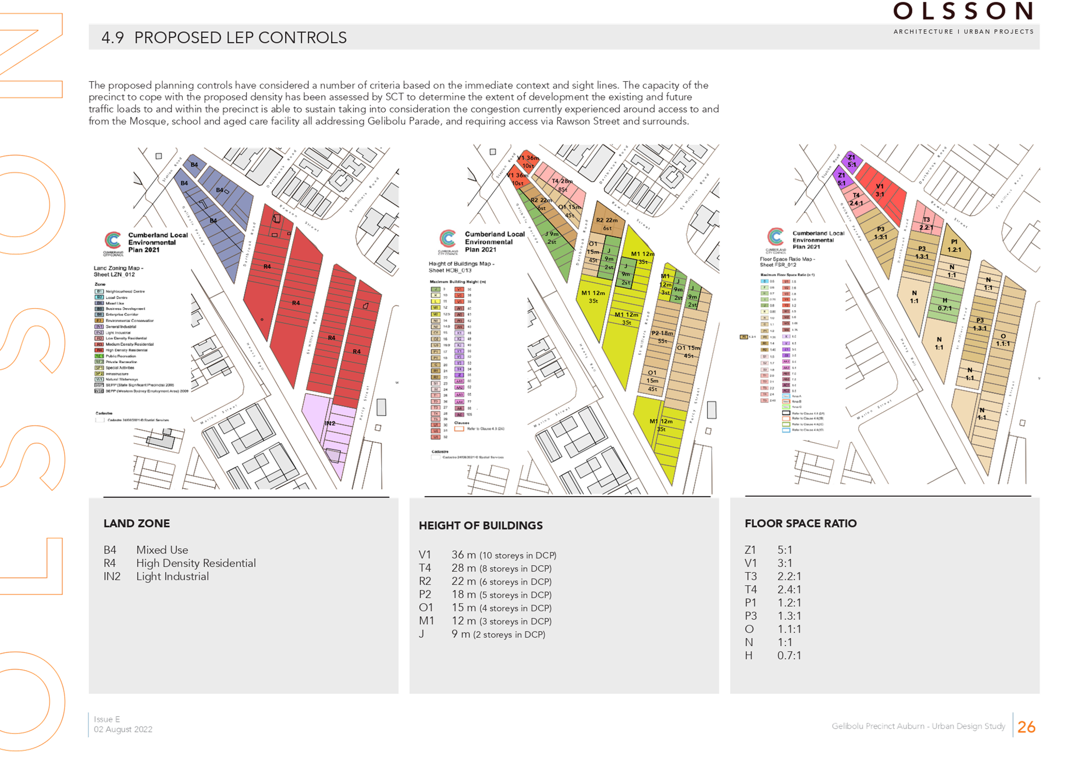Click the small square marker atop the height map
Viewport: 1077px width, 757px height.
click(493, 152)
